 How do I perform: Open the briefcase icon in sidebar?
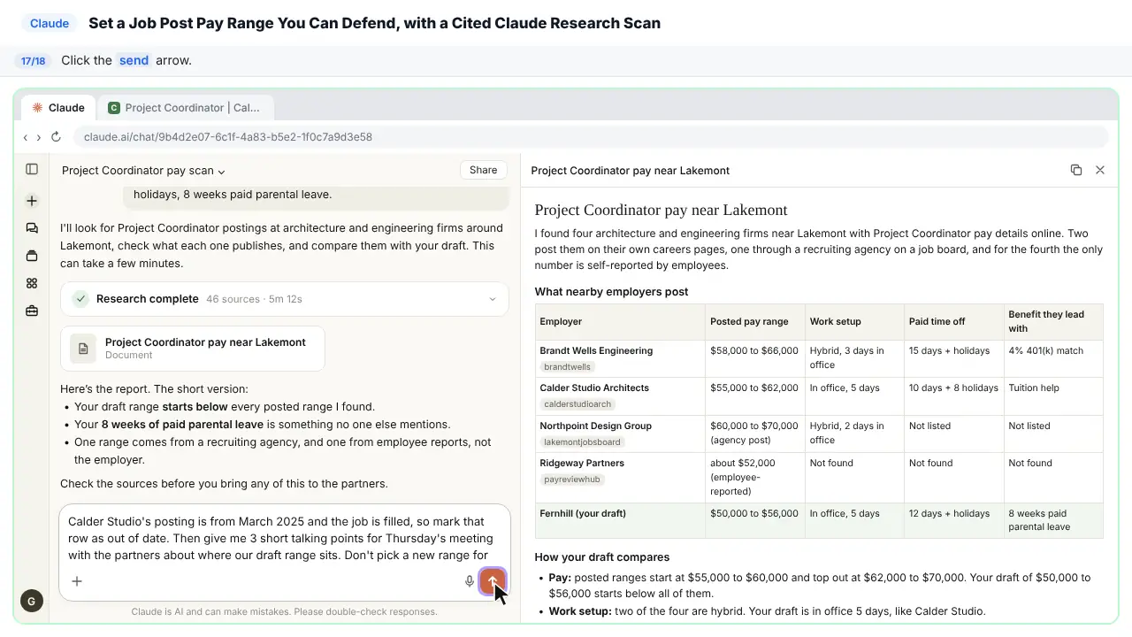pyautogui.click(x=32, y=311)
